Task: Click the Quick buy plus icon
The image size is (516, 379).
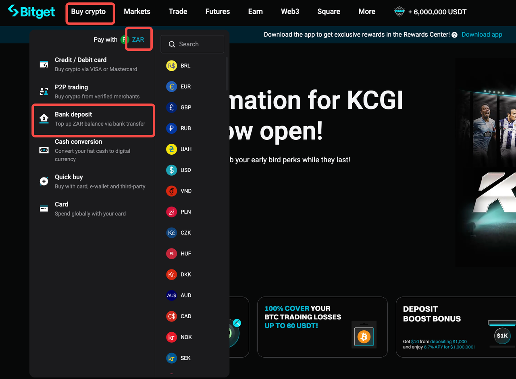Action: coord(44,181)
